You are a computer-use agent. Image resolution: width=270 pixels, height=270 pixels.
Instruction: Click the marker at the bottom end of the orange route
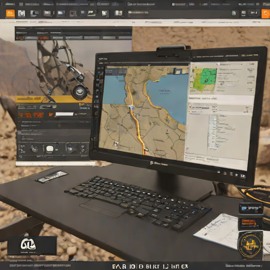[146, 150]
